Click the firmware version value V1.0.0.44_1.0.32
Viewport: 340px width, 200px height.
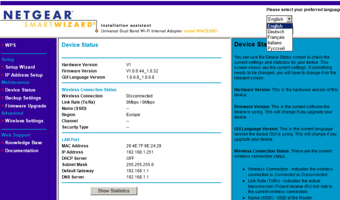142,71
